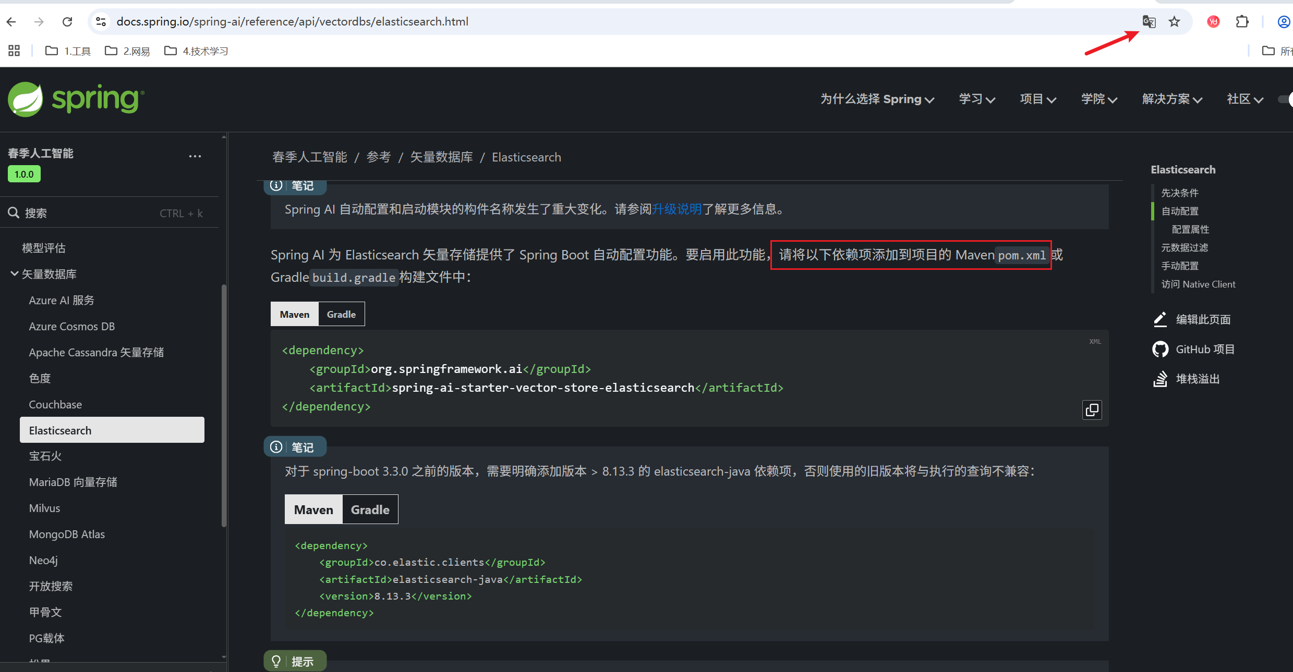The width and height of the screenshot is (1293, 672).
Task: Bookmark this page with the star icon
Action: click(x=1174, y=21)
